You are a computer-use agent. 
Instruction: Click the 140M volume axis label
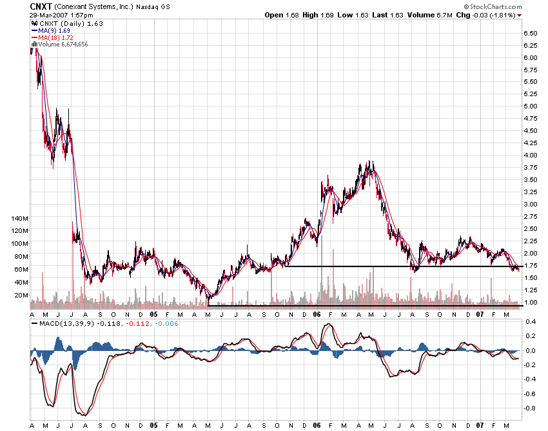(x=19, y=218)
